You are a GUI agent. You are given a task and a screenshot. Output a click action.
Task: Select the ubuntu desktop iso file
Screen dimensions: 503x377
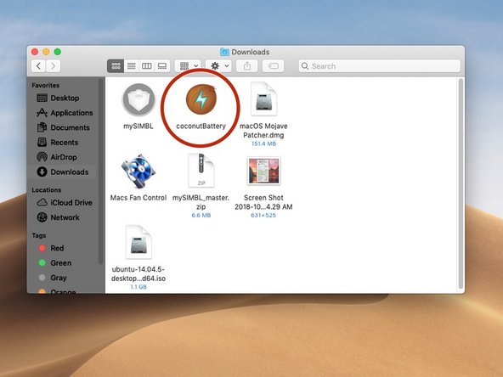pyautogui.click(x=138, y=242)
